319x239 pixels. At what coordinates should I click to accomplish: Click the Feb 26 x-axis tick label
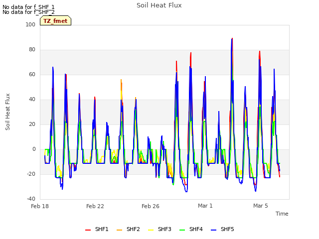[151, 206]
